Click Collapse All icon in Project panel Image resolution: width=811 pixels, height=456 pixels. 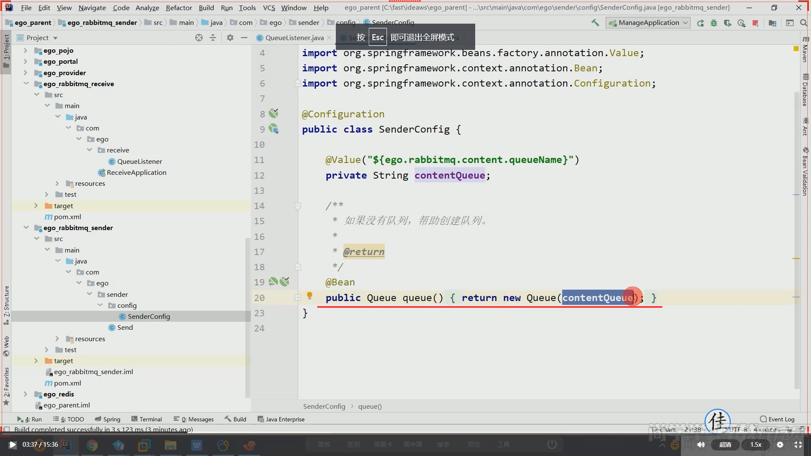pos(213,38)
